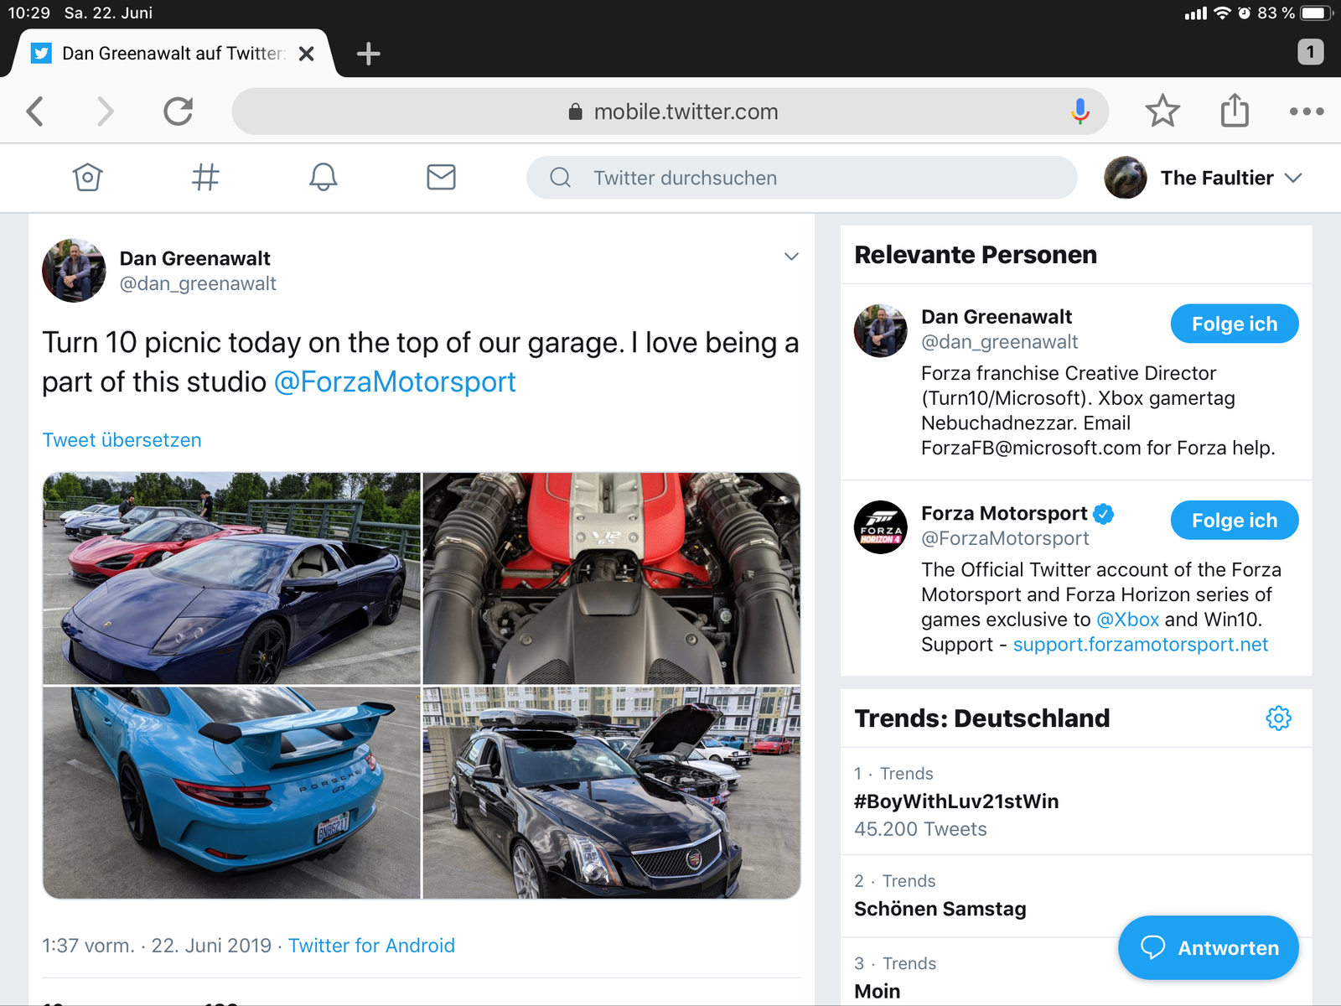Go back with the browser back arrow

(35, 111)
